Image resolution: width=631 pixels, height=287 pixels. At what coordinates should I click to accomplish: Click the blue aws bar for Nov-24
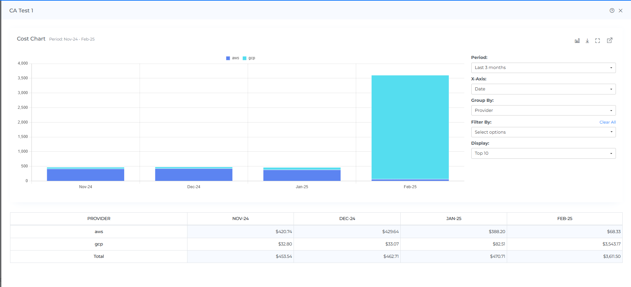tap(85, 175)
